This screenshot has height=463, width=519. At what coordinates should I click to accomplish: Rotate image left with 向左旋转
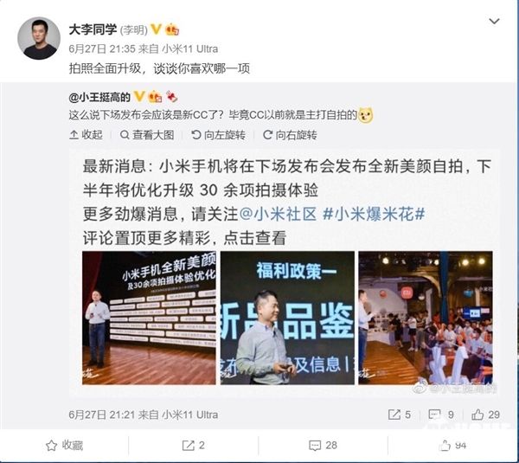tap(219, 135)
